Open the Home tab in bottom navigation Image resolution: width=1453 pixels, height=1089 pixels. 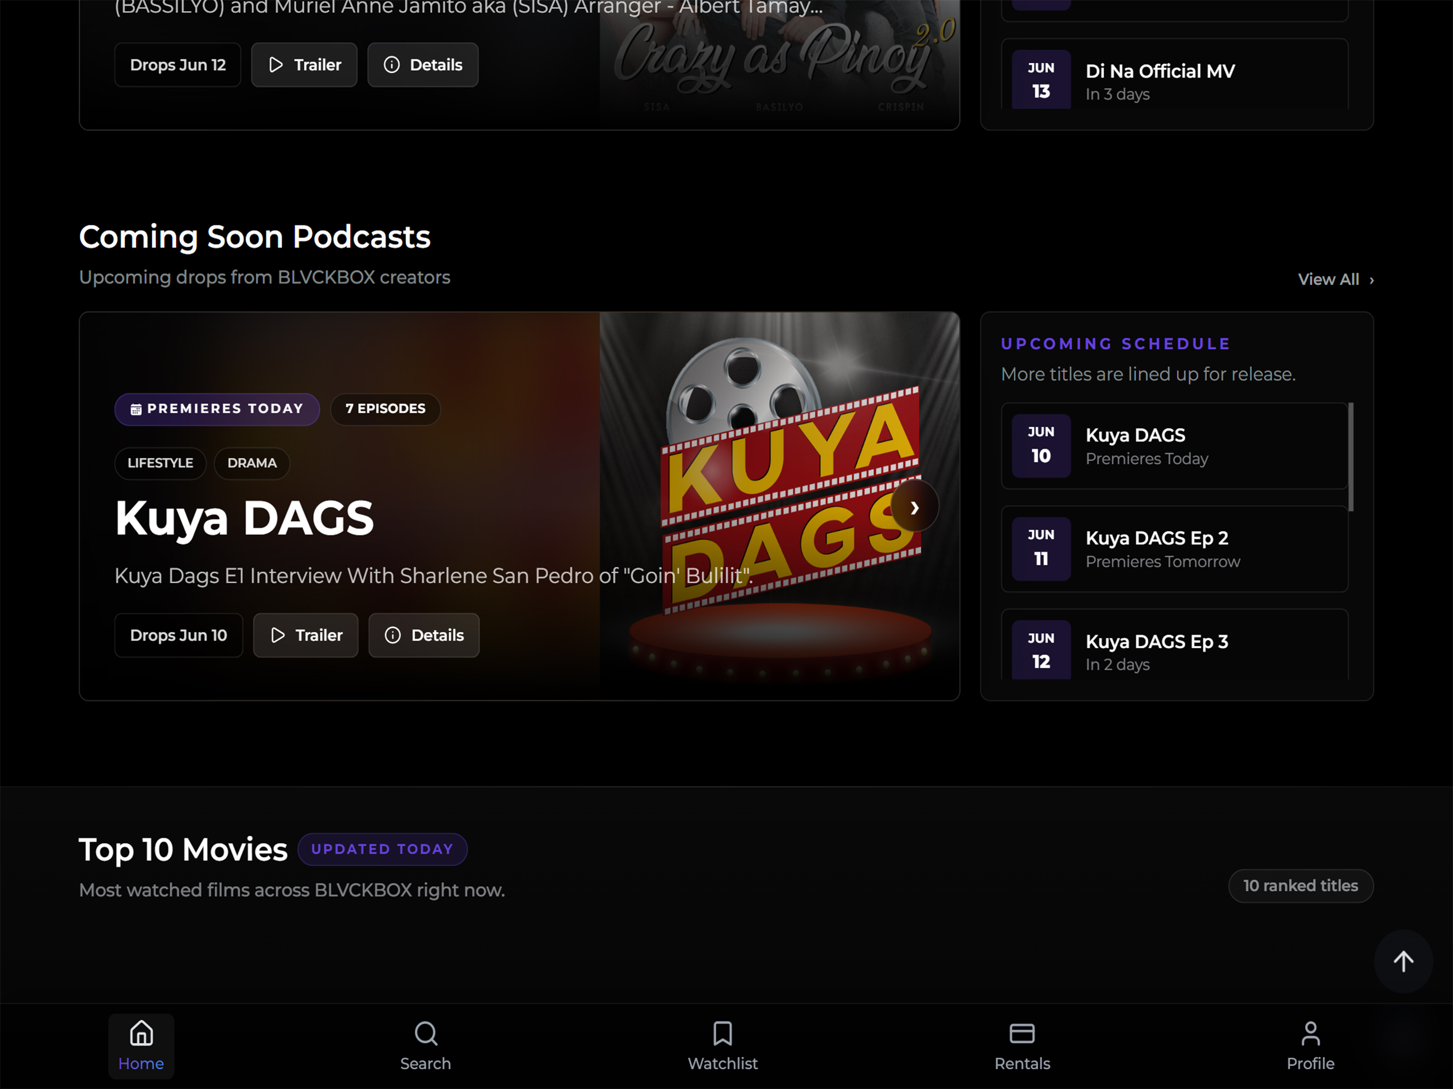coord(141,1045)
